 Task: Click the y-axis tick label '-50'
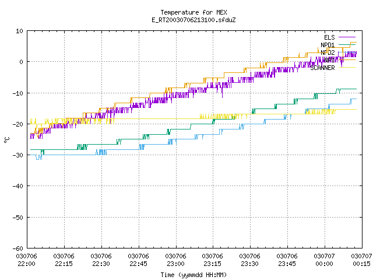(18, 218)
